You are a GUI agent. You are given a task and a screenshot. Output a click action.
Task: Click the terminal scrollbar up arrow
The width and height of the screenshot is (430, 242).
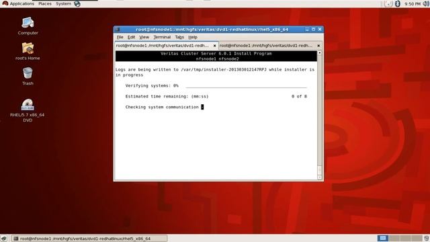[x=320, y=52]
